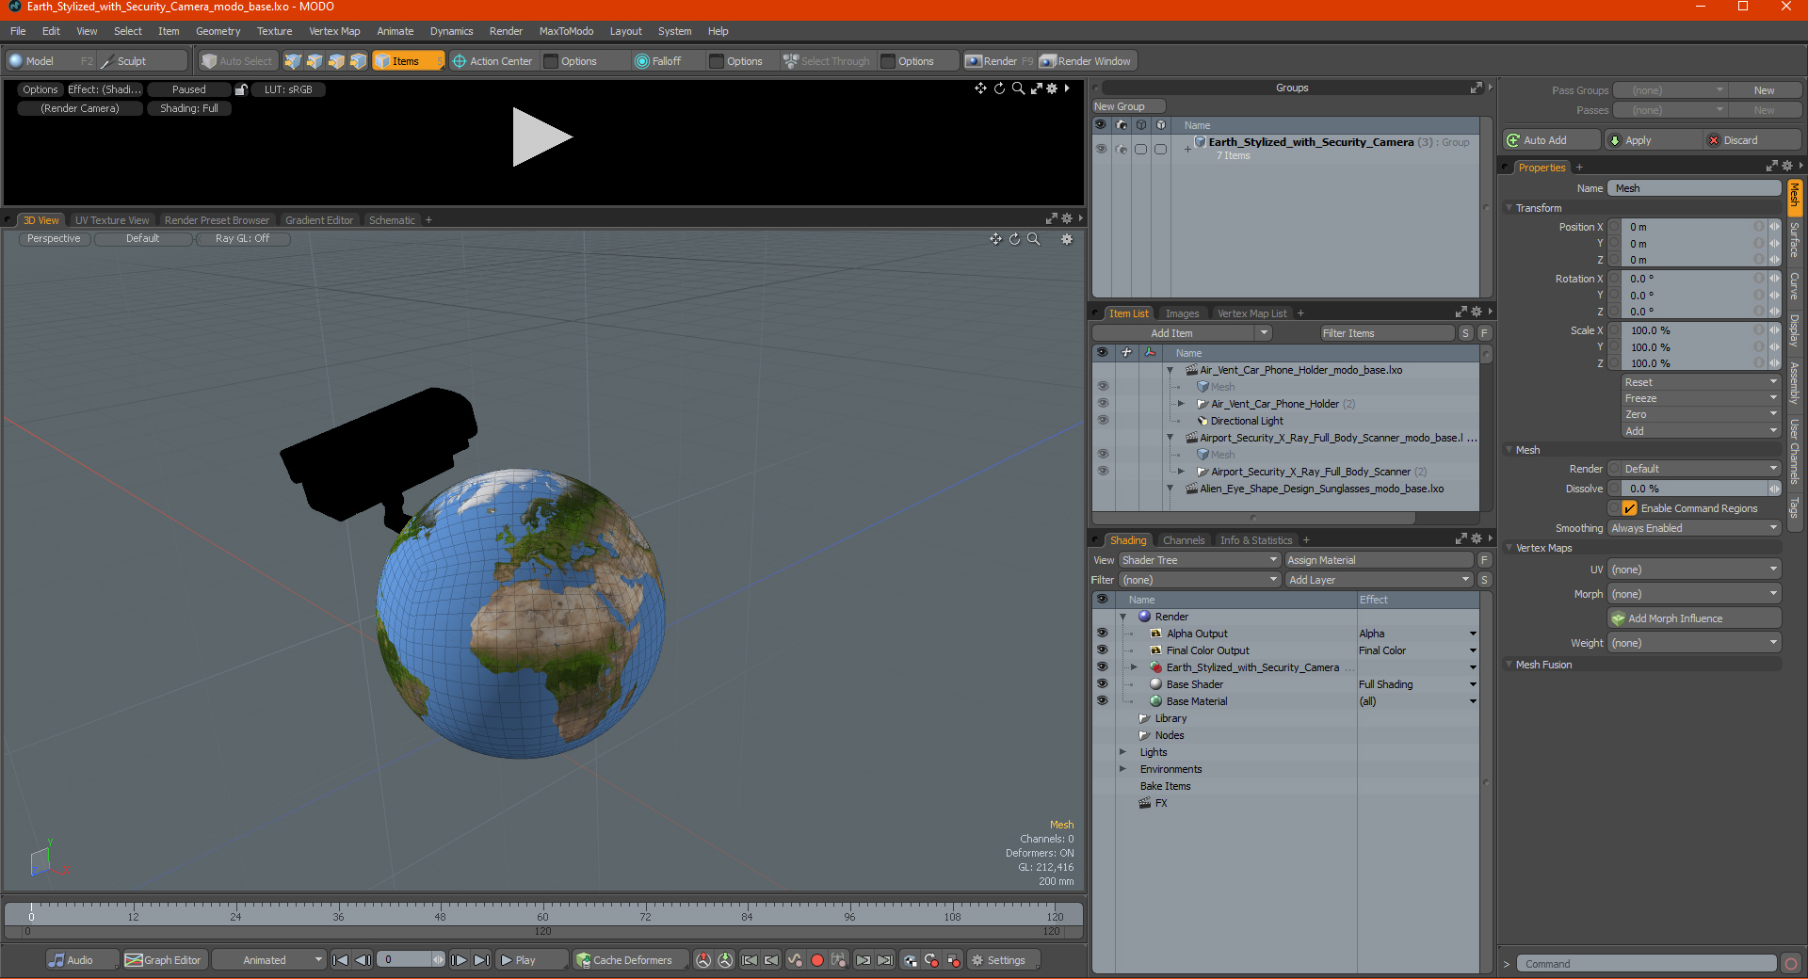Image resolution: width=1808 pixels, height=979 pixels.
Task: Collapse Render node in Shader Tree
Action: [x=1123, y=617]
